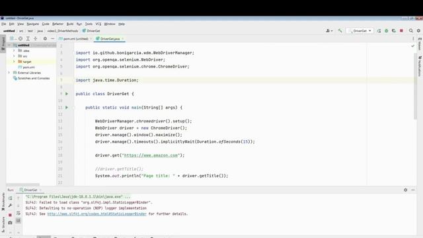Click the DriverGet breadcrumb in navigation bar
The image size is (423, 238).
click(x=91, y=31)
